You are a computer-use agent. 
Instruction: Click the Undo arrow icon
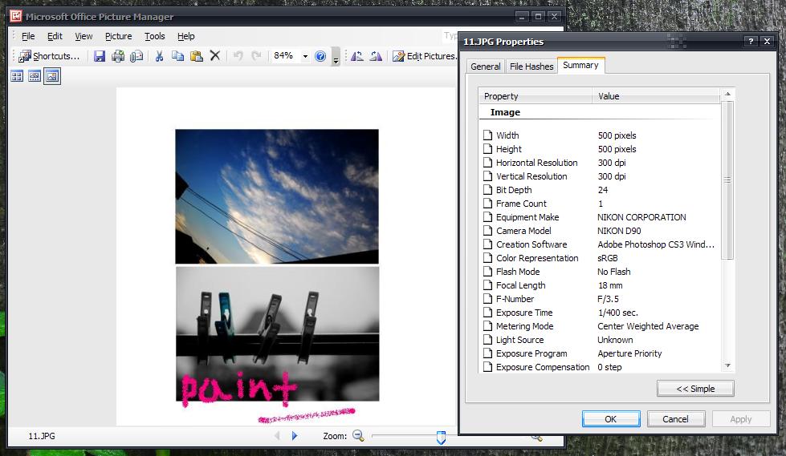point(238,56)
